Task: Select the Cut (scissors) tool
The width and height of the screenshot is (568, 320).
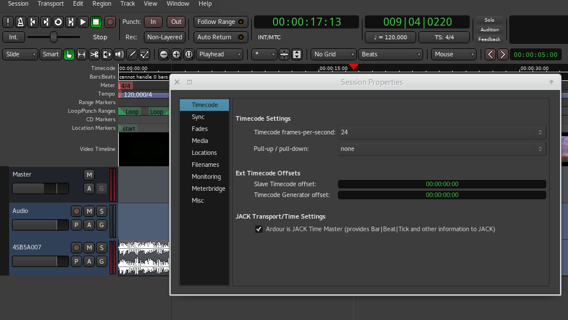Action: click(94, 55)
